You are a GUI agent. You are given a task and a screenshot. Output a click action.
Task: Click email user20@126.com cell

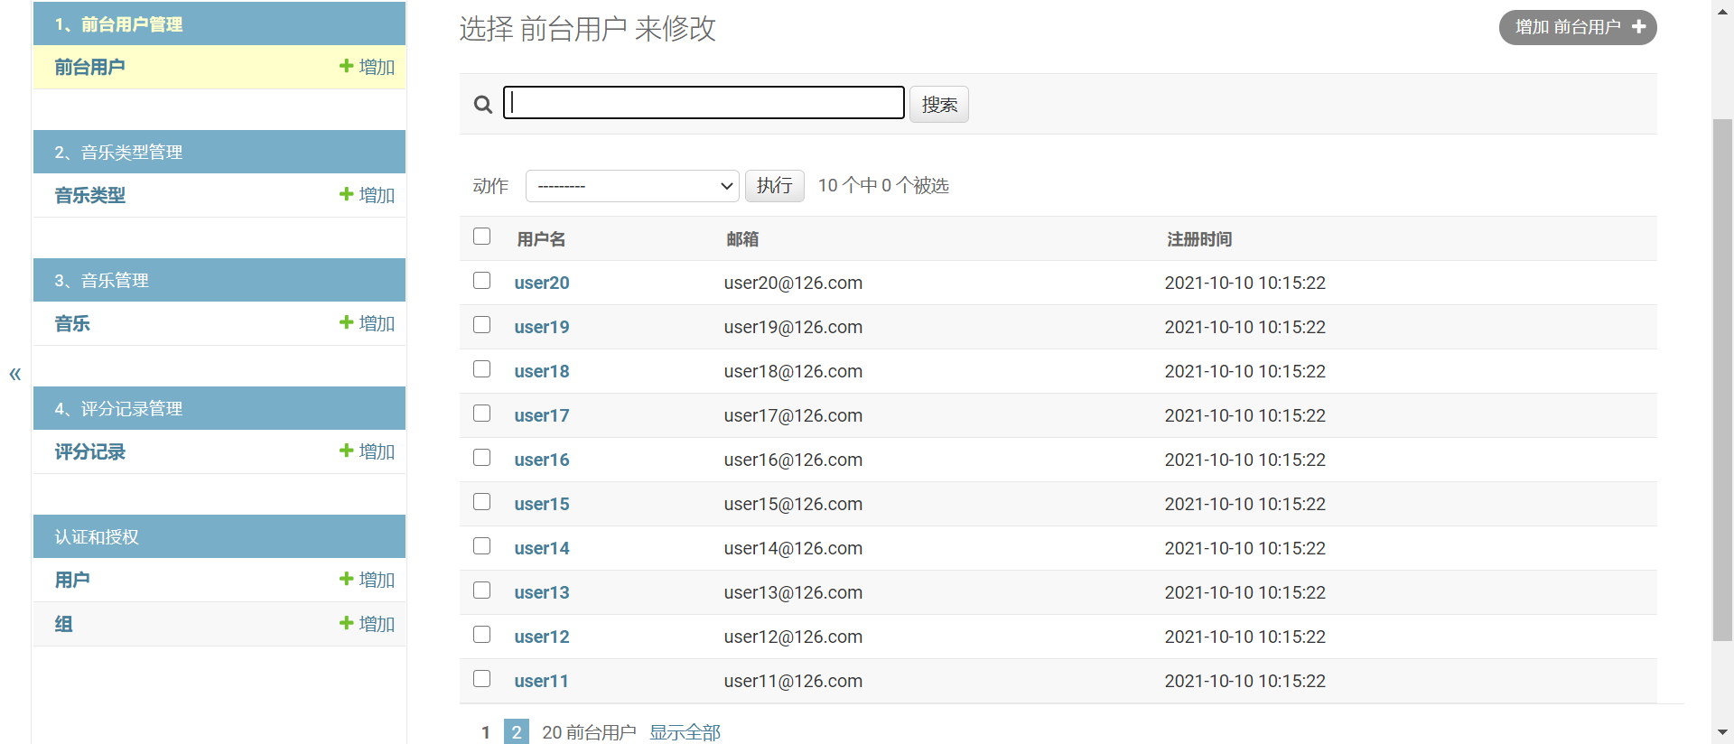[793, 283]
